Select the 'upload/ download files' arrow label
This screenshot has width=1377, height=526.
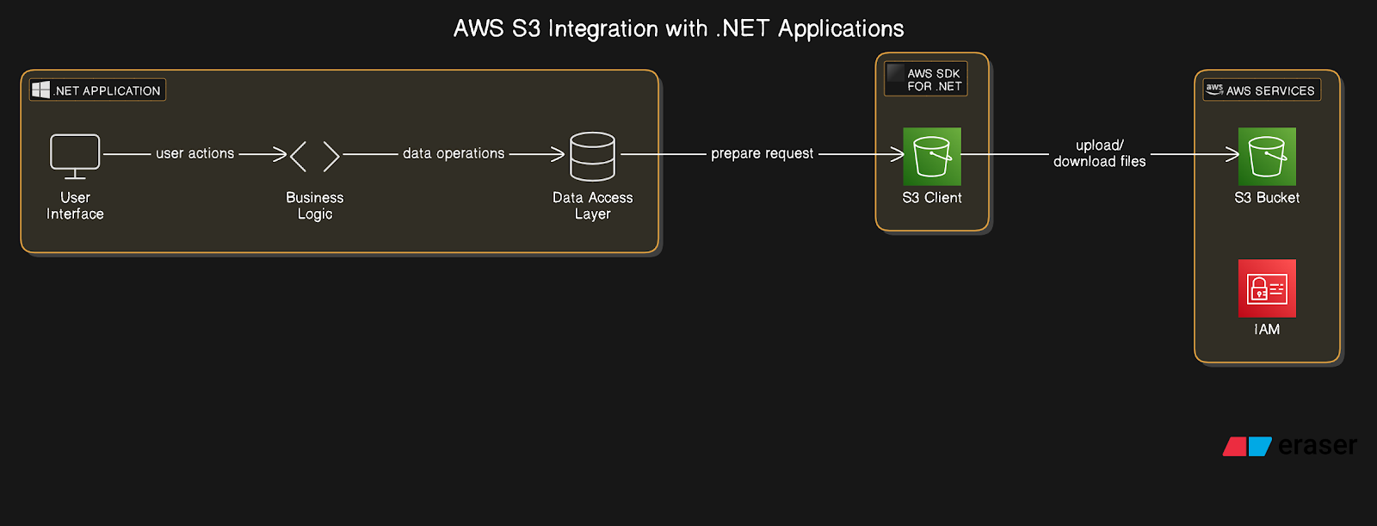point(1100,153)
